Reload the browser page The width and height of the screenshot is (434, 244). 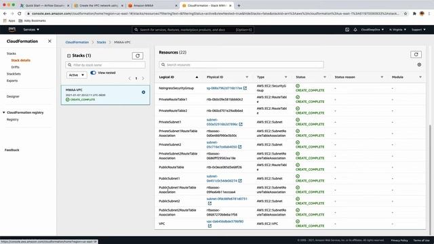(x=20, y=14)
